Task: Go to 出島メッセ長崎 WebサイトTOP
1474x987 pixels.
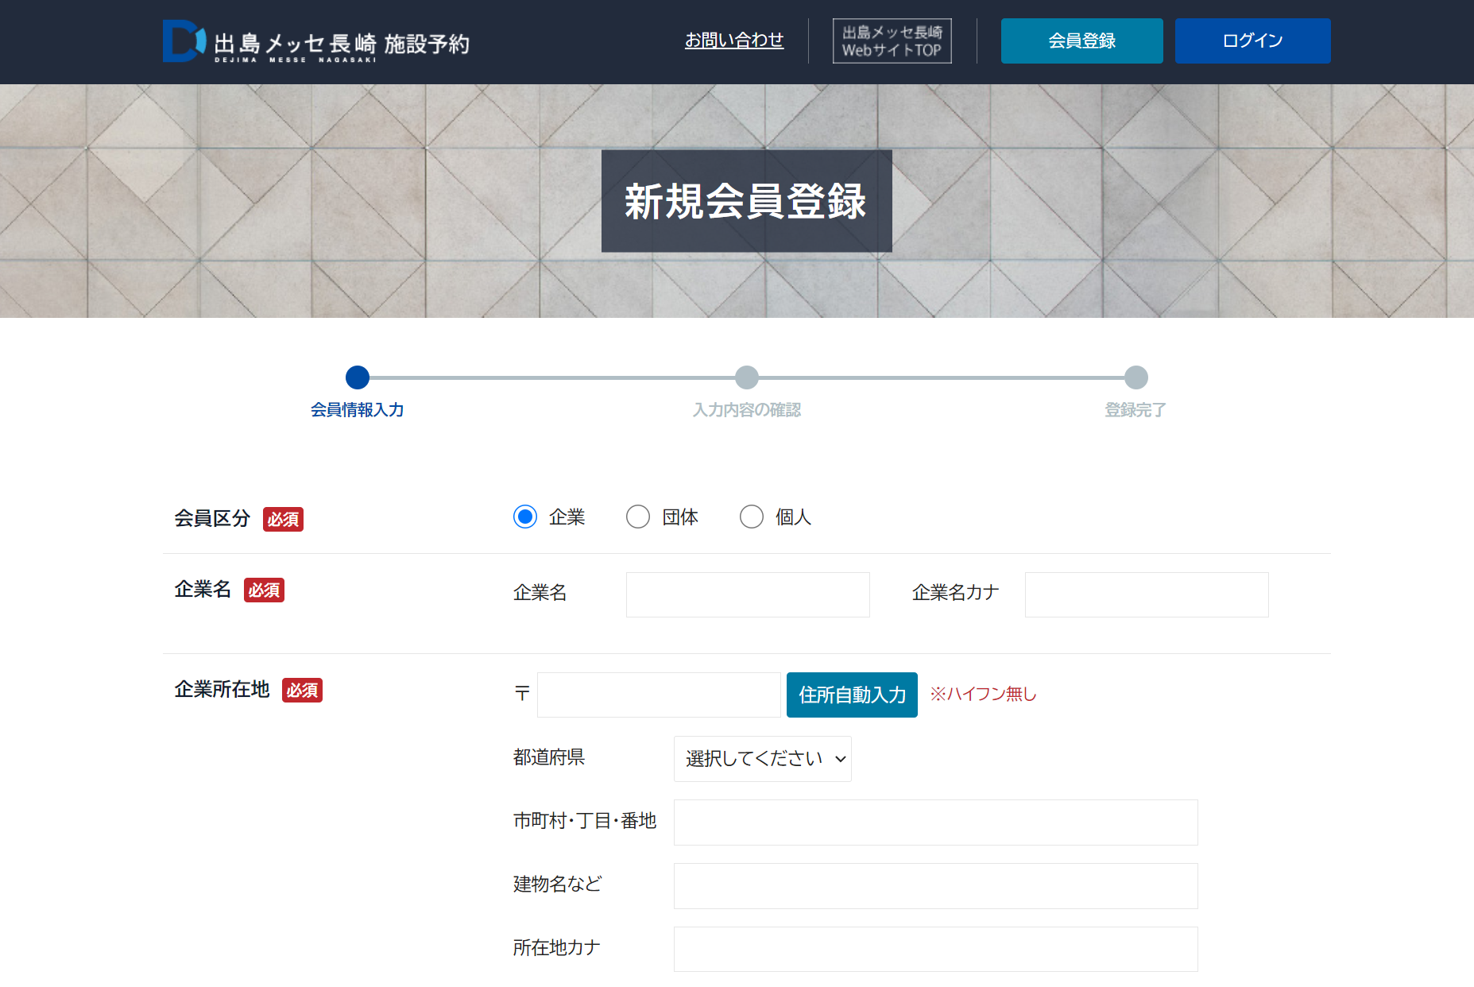Action: (x=892, y=41)
